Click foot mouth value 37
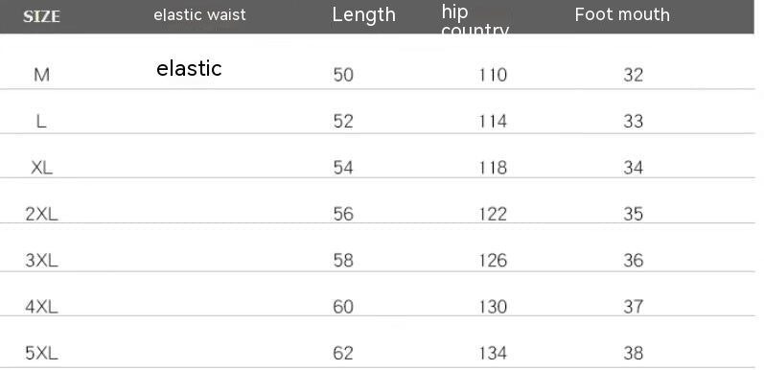The image size is (764, 370). click(x=633, y=307)
